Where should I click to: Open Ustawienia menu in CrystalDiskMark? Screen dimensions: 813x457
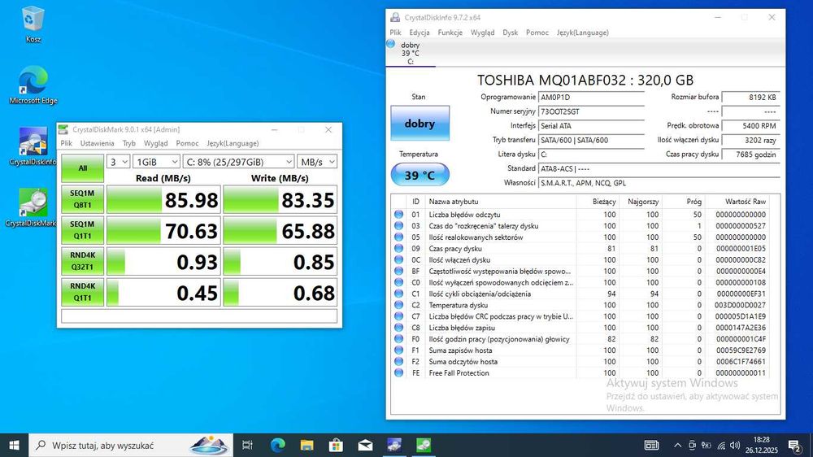click(x=97, y=143)
